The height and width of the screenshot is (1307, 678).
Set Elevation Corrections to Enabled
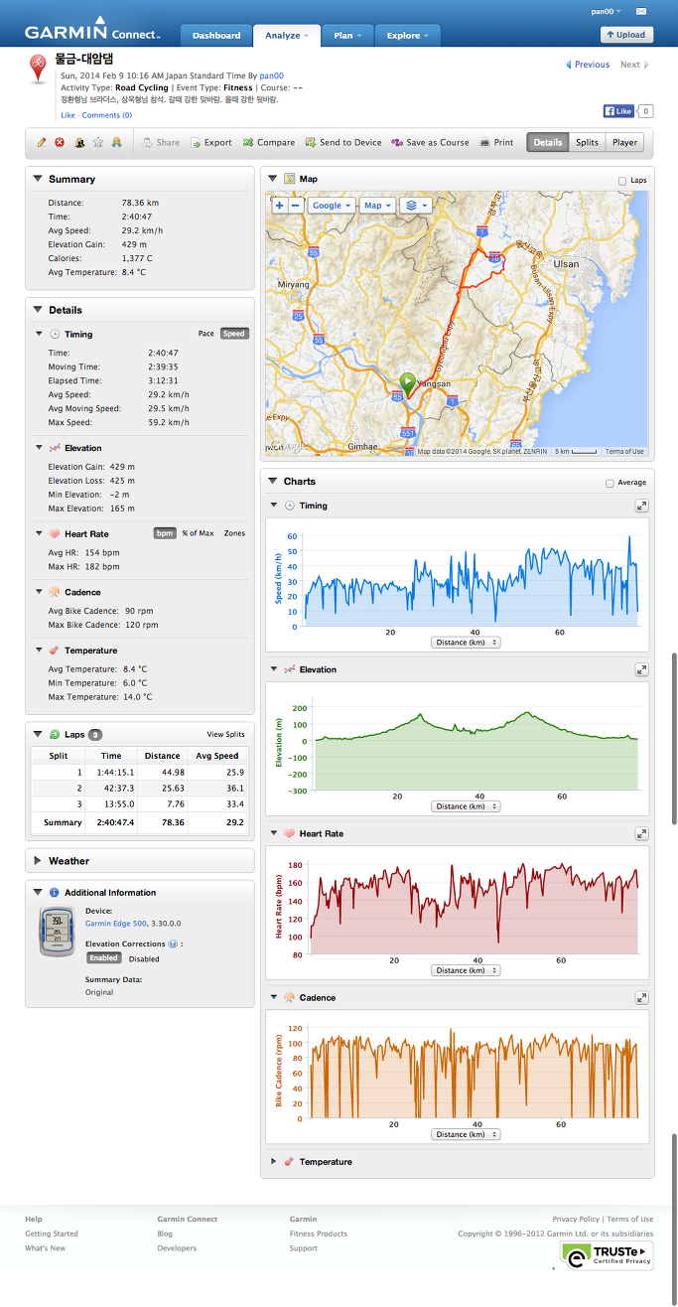103,958
